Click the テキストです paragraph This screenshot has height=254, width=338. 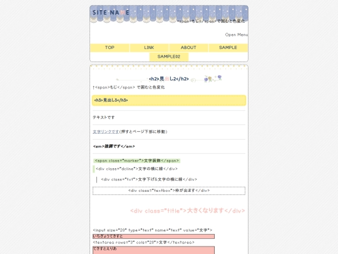[x=104, y=117]
